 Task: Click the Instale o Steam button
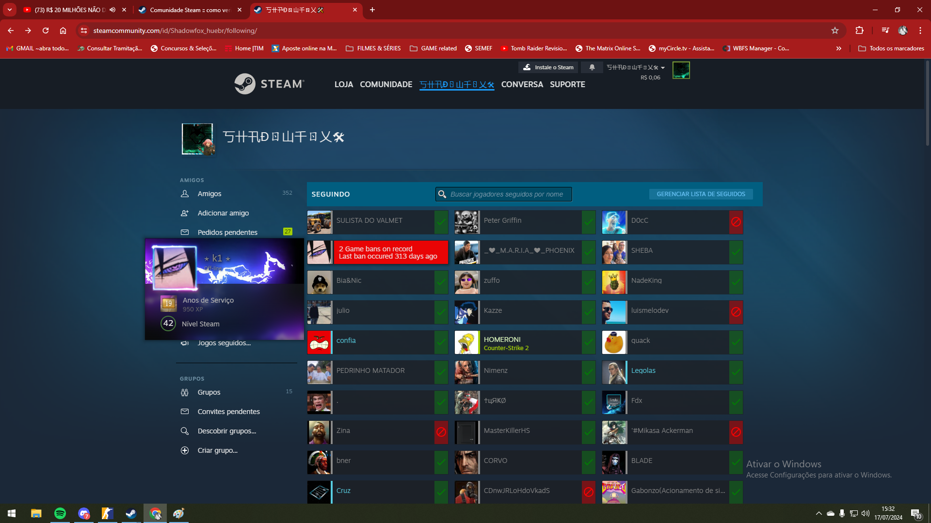click(548, 67)
